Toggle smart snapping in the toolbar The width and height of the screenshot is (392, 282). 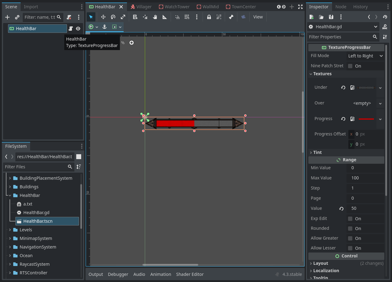coord(177,17)
